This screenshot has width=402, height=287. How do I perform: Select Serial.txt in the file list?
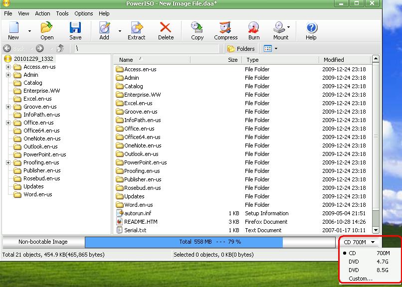135,230
